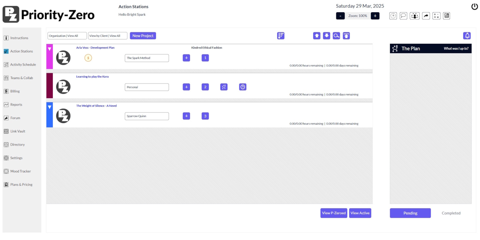Screen dimensions: 480x240
Task: Open the magnifier search icon in toolbar
Action: (336, 36)
